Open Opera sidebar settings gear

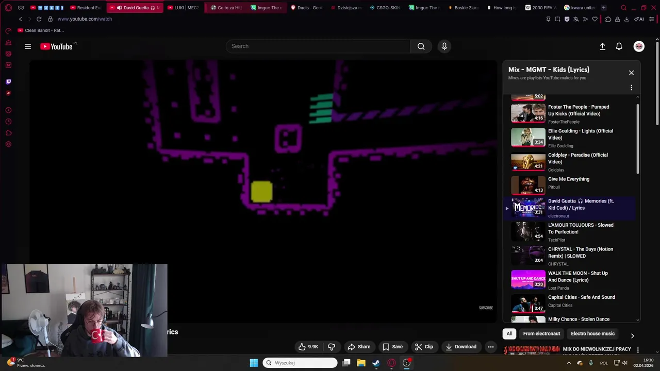pyautogui.click(x=8, y=144)
